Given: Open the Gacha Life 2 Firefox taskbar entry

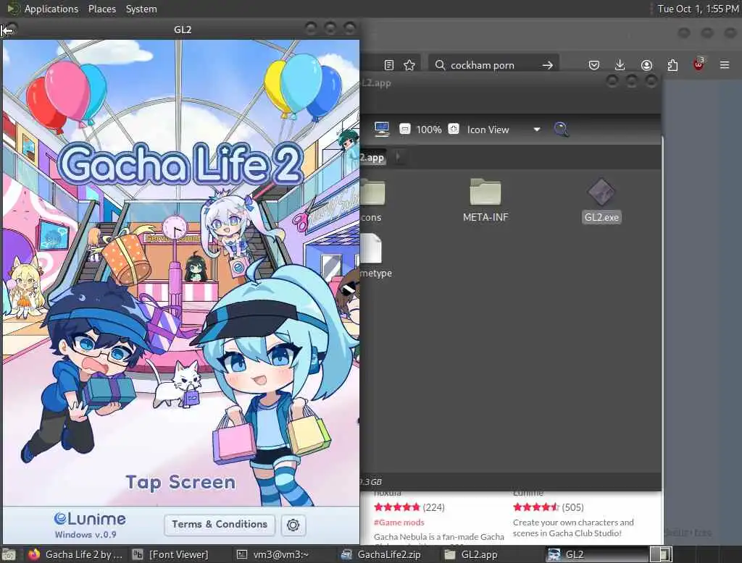Looking at the screenshot, I should click(76, 554).
